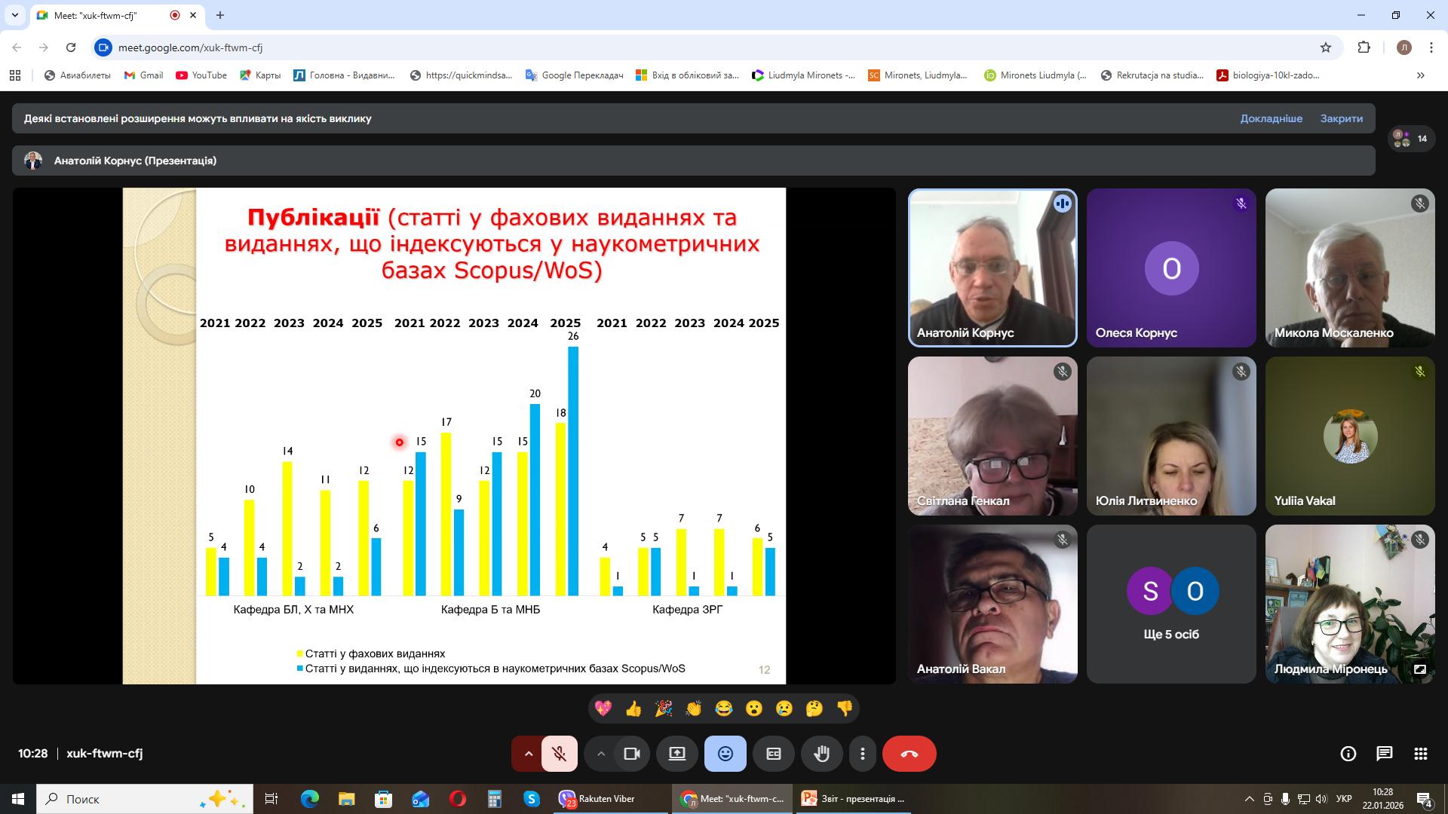The height and width of the screenshot is (814, 1448).
Task: Open more options three-dot menu
Action: pos(862,754)
